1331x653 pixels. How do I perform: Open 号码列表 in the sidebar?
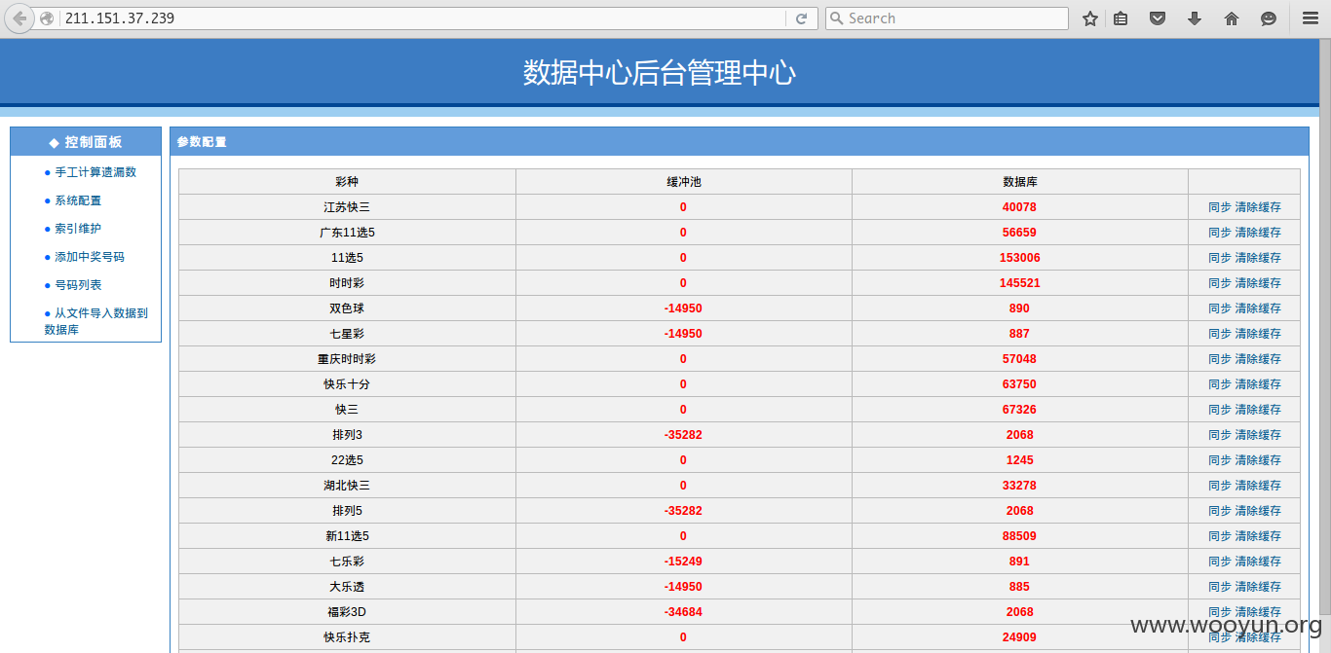[x=78, y=285]
